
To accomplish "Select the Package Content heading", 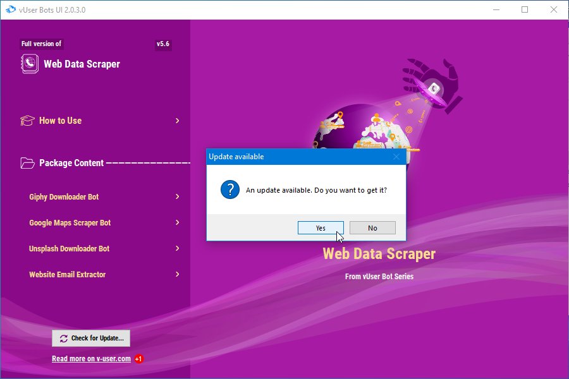I will (x=71, y=163).
